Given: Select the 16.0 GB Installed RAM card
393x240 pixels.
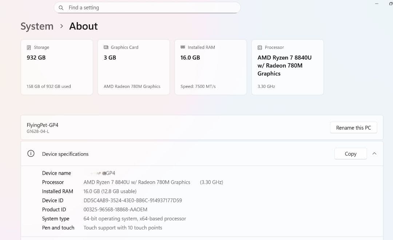Looking at the screenshot, I should point(210,67).
